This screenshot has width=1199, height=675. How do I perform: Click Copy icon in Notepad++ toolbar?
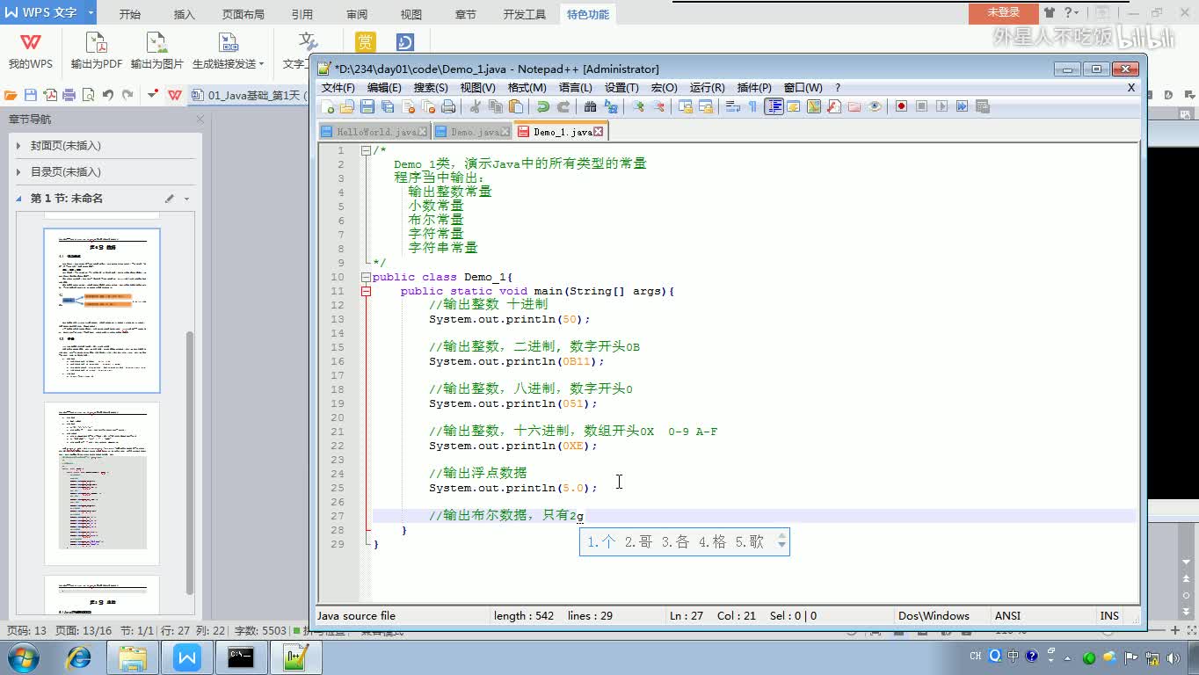coord(496,106)
